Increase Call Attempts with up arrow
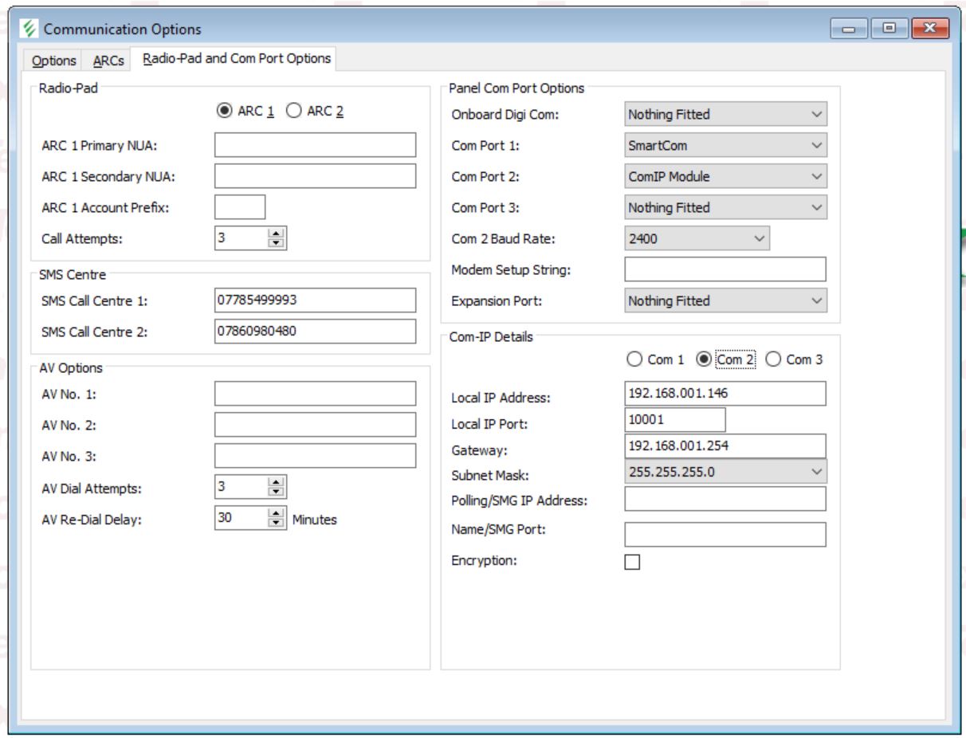 point(277,234)
